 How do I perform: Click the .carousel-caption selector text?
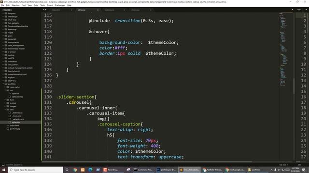[x=119, y=124]
